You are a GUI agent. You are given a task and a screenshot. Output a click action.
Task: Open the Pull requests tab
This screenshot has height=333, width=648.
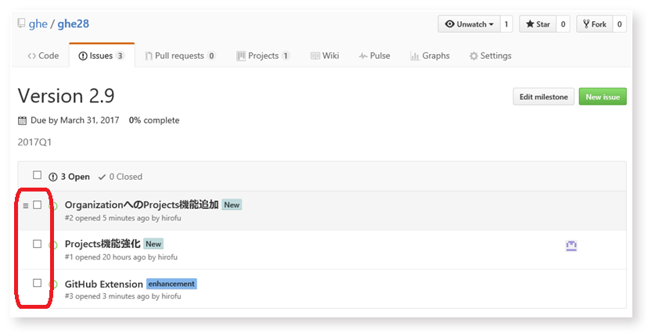click(x=180, y=55)
